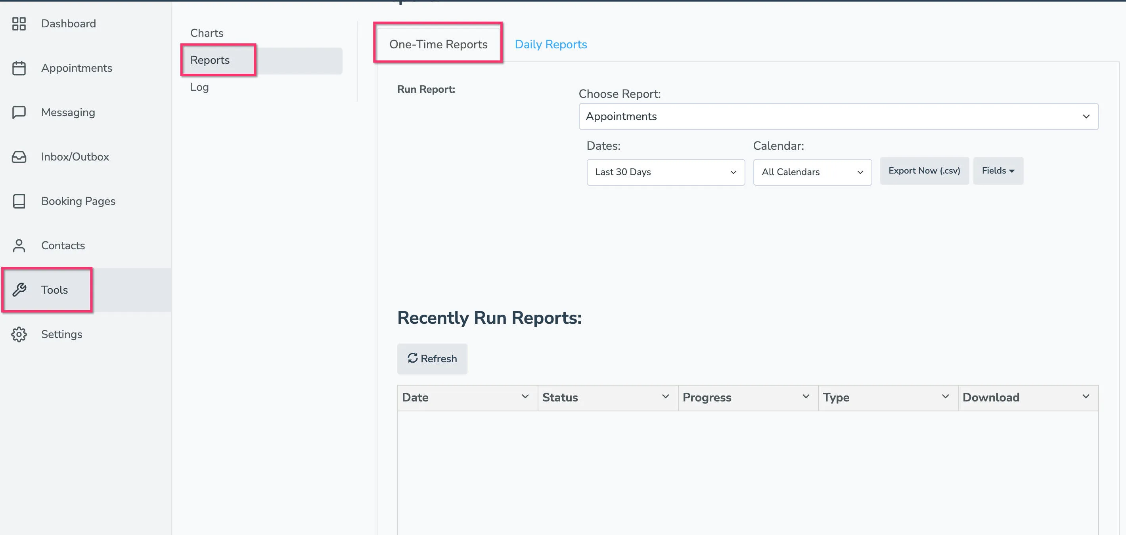The width and height of the screenshot is (1126, 535).
Task: Select the Booking Pages book icon
Action: coord(19,201)
